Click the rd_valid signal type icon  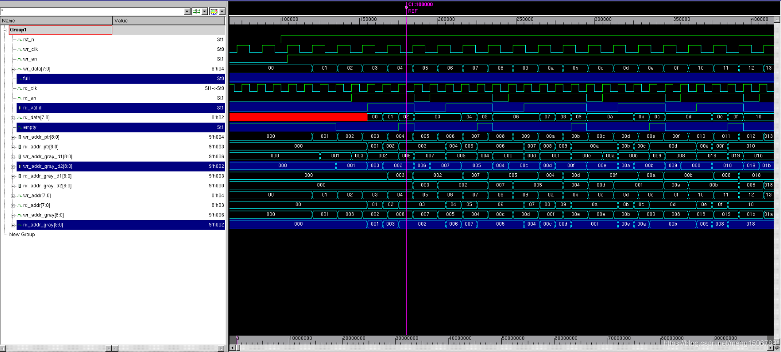20,108
